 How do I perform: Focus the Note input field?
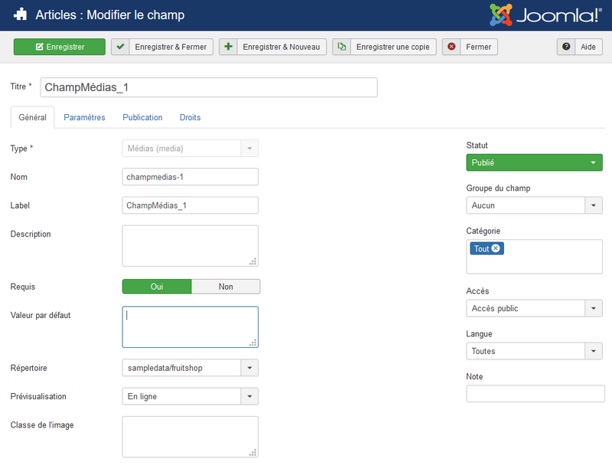coord(535,394)
